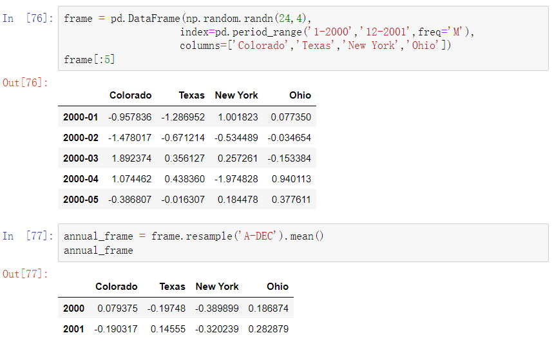This screenshot has width=552, height=342.
Task: Click cell value 0.438360
Action: (x=184, y=179)
